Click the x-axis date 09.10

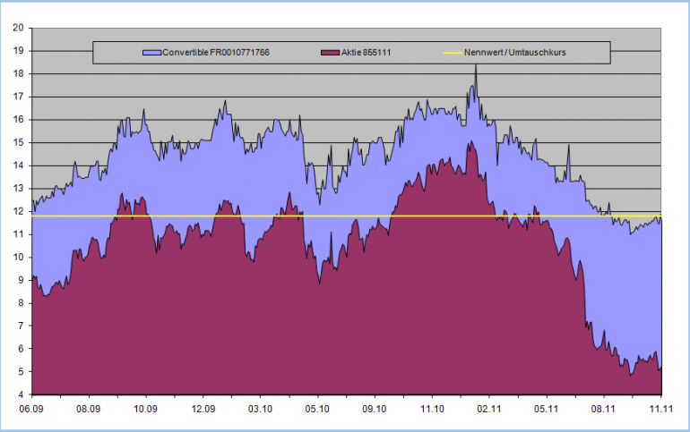pyautogui.click(x=375, y=409)
